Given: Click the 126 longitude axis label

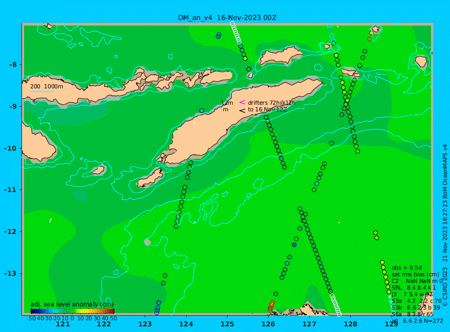Looking at the screenshot, I should (268, 324).
